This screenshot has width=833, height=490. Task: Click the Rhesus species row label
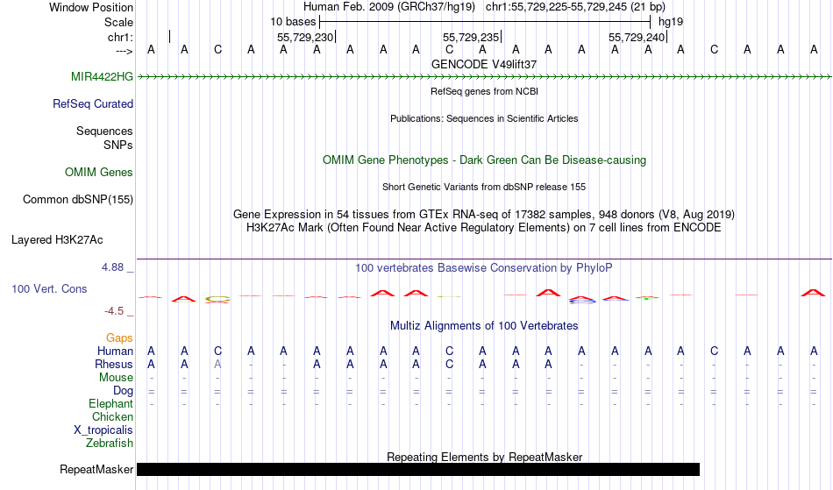click(x=114, y=364)
